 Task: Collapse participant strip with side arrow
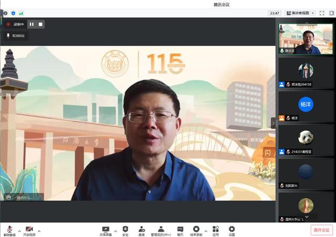273,123
